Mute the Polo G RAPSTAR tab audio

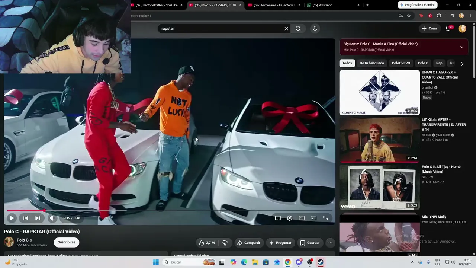pyautogui.click(x=234, y=5)
